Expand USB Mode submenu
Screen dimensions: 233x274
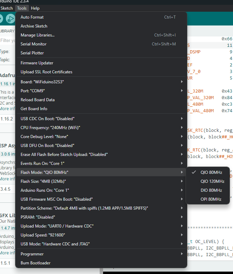(x=101, y=244)
